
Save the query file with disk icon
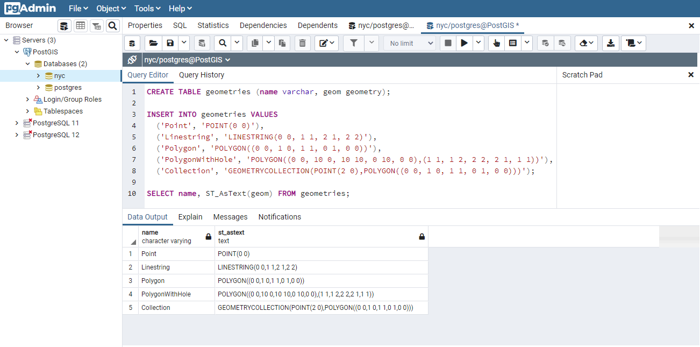coord(170,44)
